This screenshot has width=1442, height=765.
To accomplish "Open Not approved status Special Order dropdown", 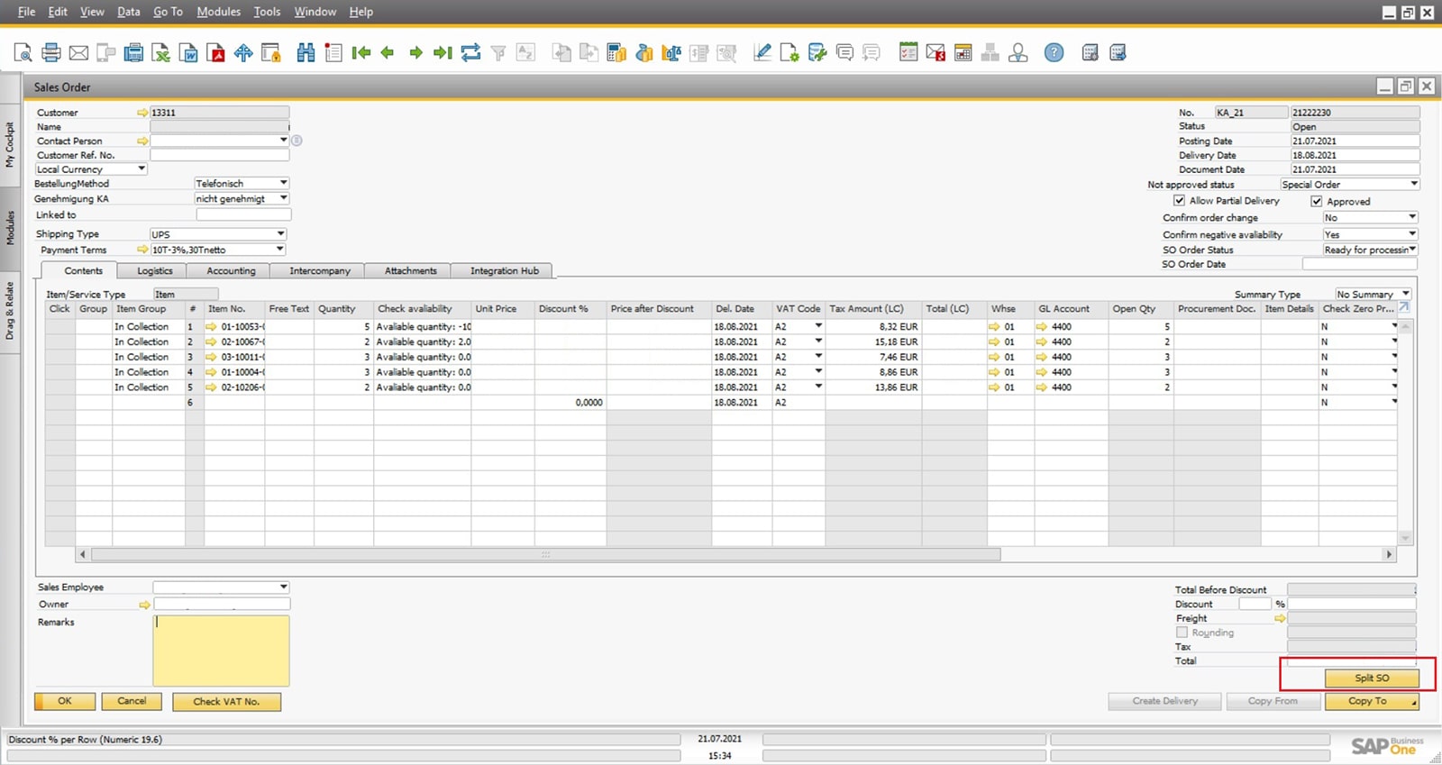I will (x=1414, y=184).
